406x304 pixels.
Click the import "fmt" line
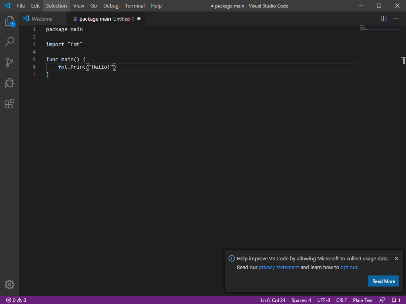coord(64,44)
